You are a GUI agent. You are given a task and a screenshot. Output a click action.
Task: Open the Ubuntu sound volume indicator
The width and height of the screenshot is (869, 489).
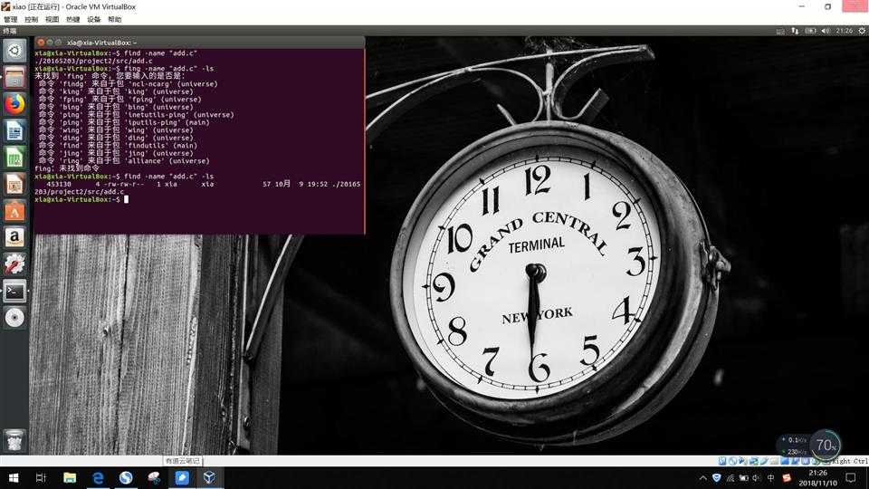[826, 31]
